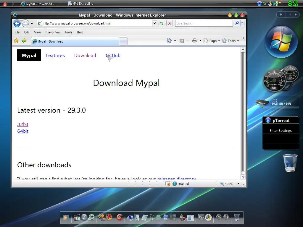The width and height of the screenshot is (303, 227).
Task: Switch to the 6% Extracting taskbar item
Action: tap(80, 4)
